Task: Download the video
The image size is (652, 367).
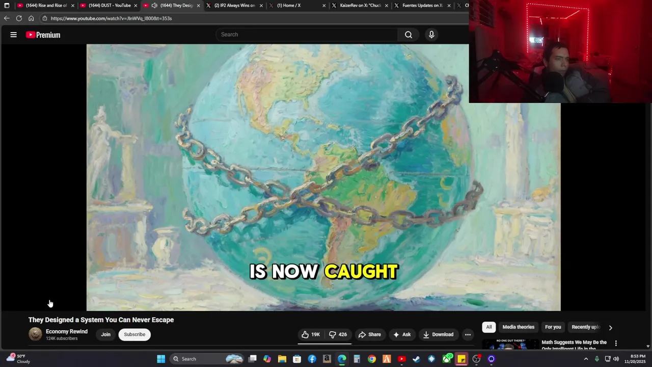Action: click(x=438, y=334)
